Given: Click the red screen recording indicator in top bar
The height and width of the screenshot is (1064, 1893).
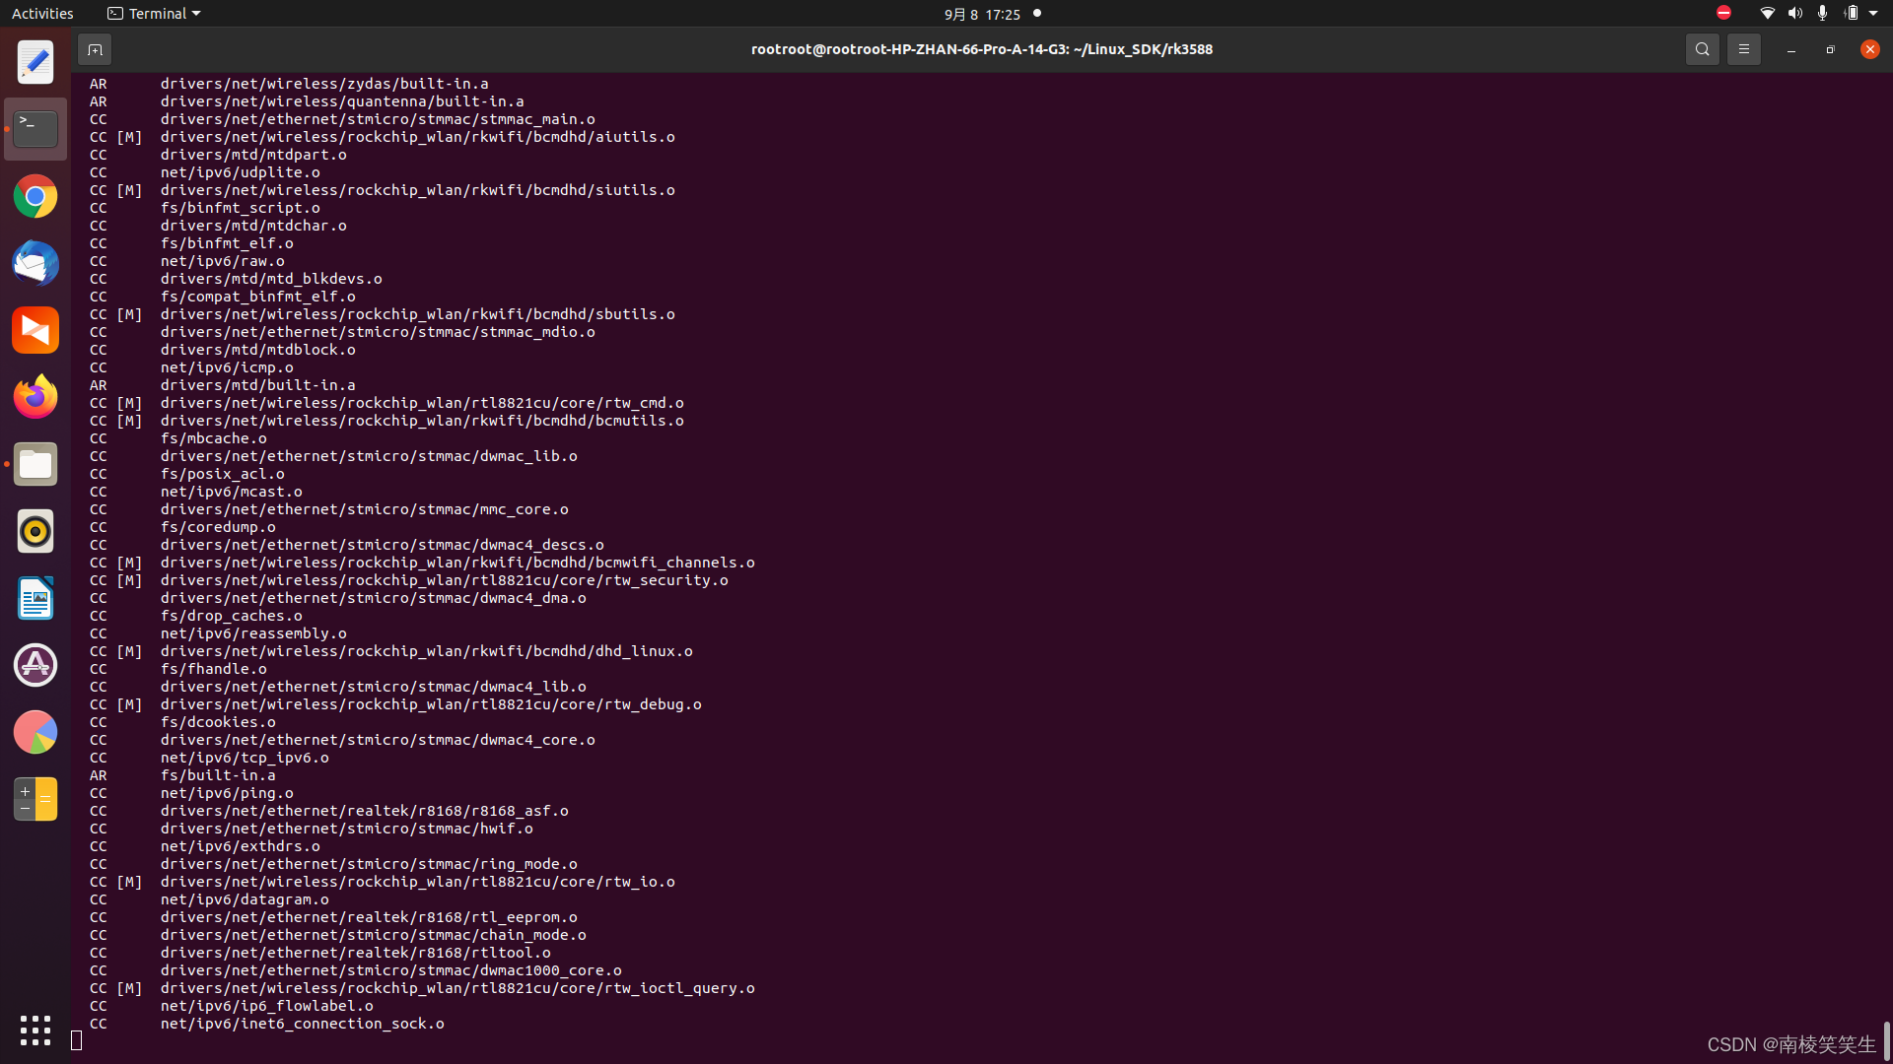Looking at the screenshot, I should coord(1723,13).
